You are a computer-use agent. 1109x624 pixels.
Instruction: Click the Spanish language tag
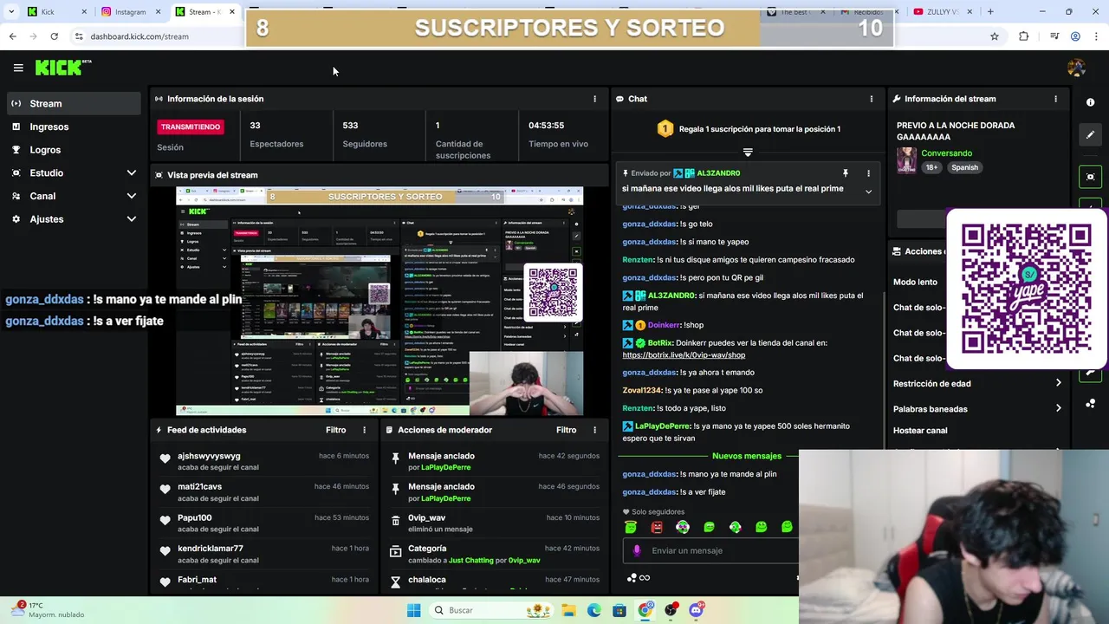click(x=964, y=167)
